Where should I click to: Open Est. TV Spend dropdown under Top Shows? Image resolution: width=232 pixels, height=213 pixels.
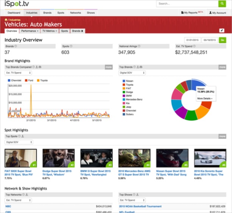point(132,200)
